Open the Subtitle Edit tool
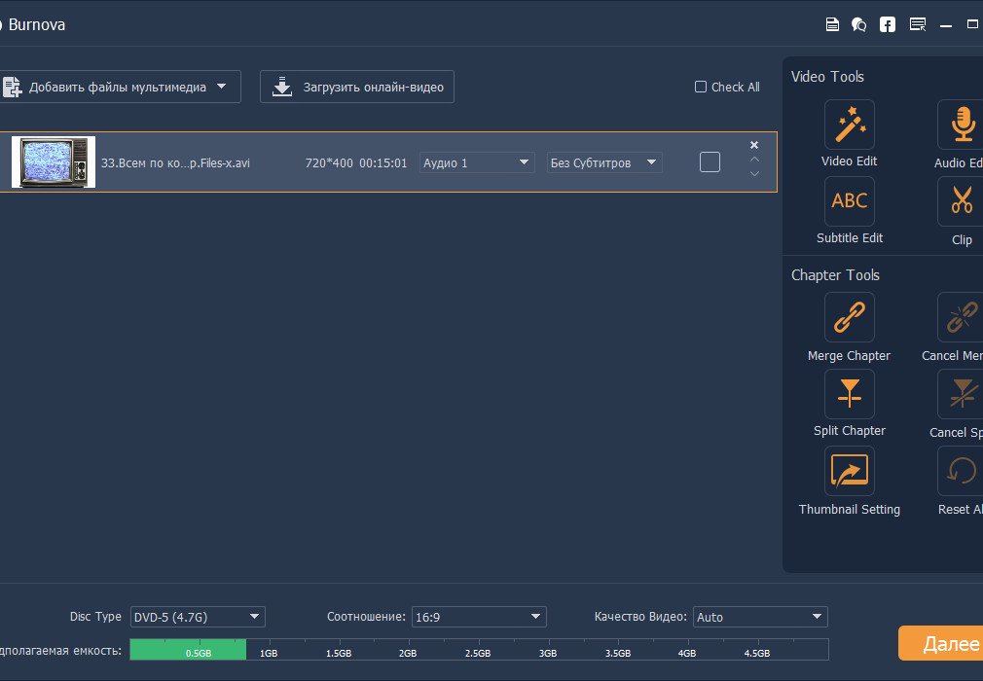The image size is (983, 681). point(850,201)
